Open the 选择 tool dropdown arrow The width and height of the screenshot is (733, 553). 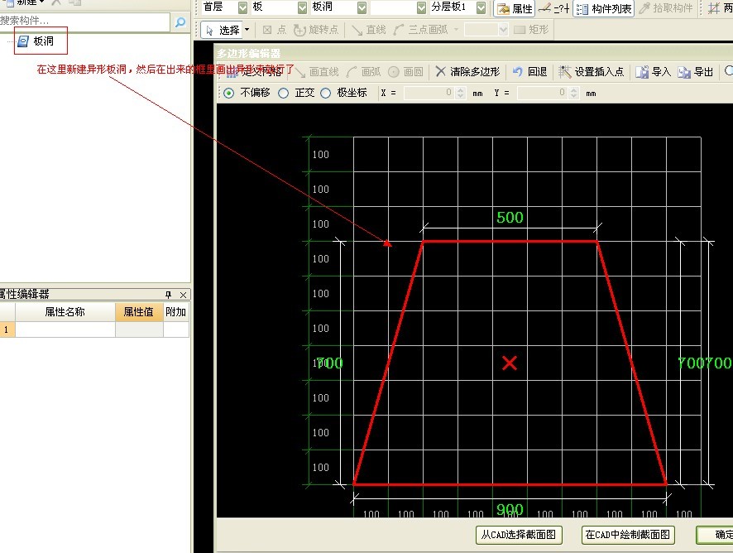(x=247, y=30)
